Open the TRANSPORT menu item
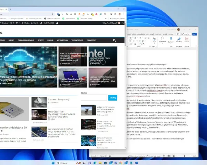207x165 pixels. click(91, 40)
